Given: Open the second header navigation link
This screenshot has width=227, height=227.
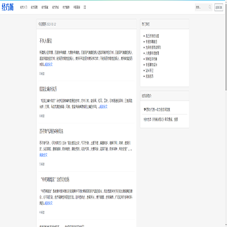Looking at the screenshot, I should (x=34, y=8).
